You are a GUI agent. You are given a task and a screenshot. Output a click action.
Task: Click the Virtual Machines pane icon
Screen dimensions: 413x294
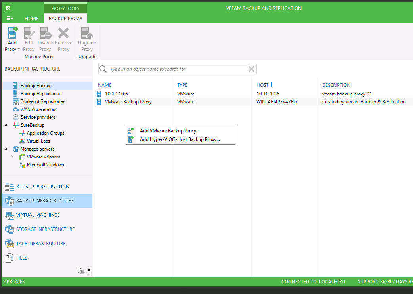pyautogui.click(x=10, y=215)
